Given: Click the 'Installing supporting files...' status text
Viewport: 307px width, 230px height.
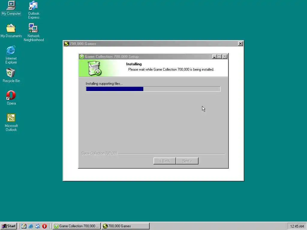Looking at the screenshot, I should [x=104, y=84].
